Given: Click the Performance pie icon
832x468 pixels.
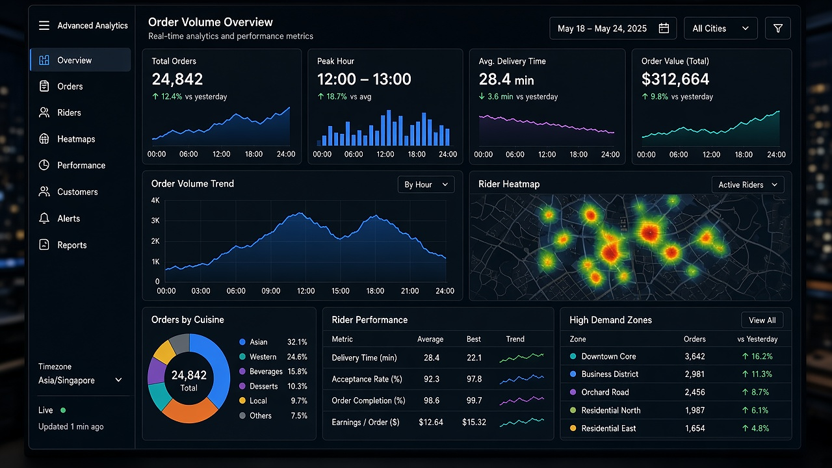Looking at the screenshot, I should (x=44, y=165).
